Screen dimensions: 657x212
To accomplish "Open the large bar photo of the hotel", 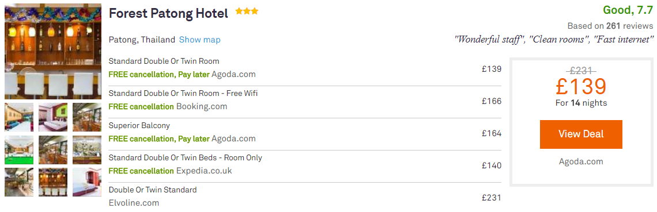I will click(x=53, y=51).
